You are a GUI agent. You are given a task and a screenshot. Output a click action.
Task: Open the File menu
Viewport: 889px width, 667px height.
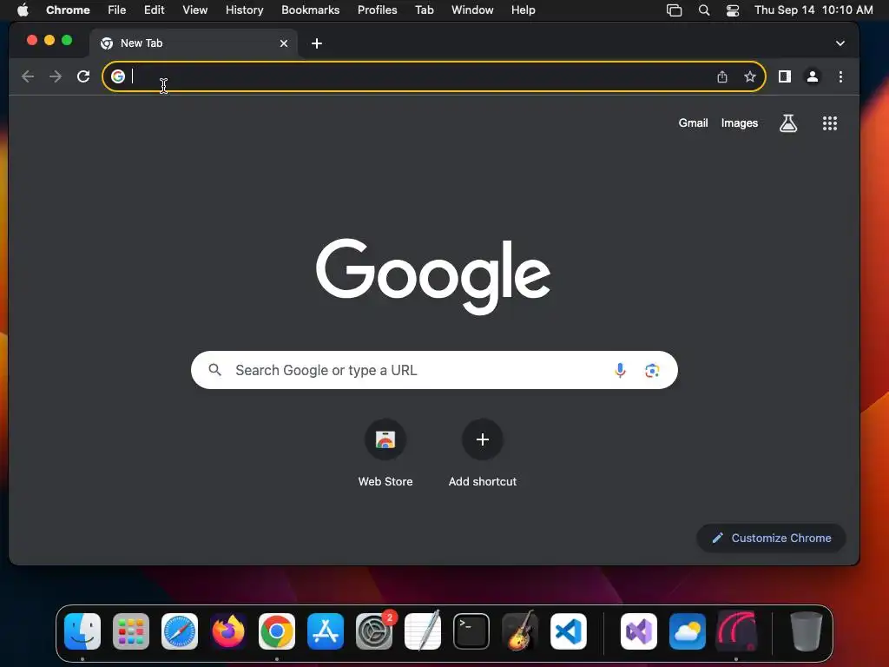117,10
